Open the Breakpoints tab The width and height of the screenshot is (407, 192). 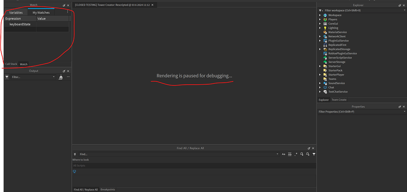(108, 190)
